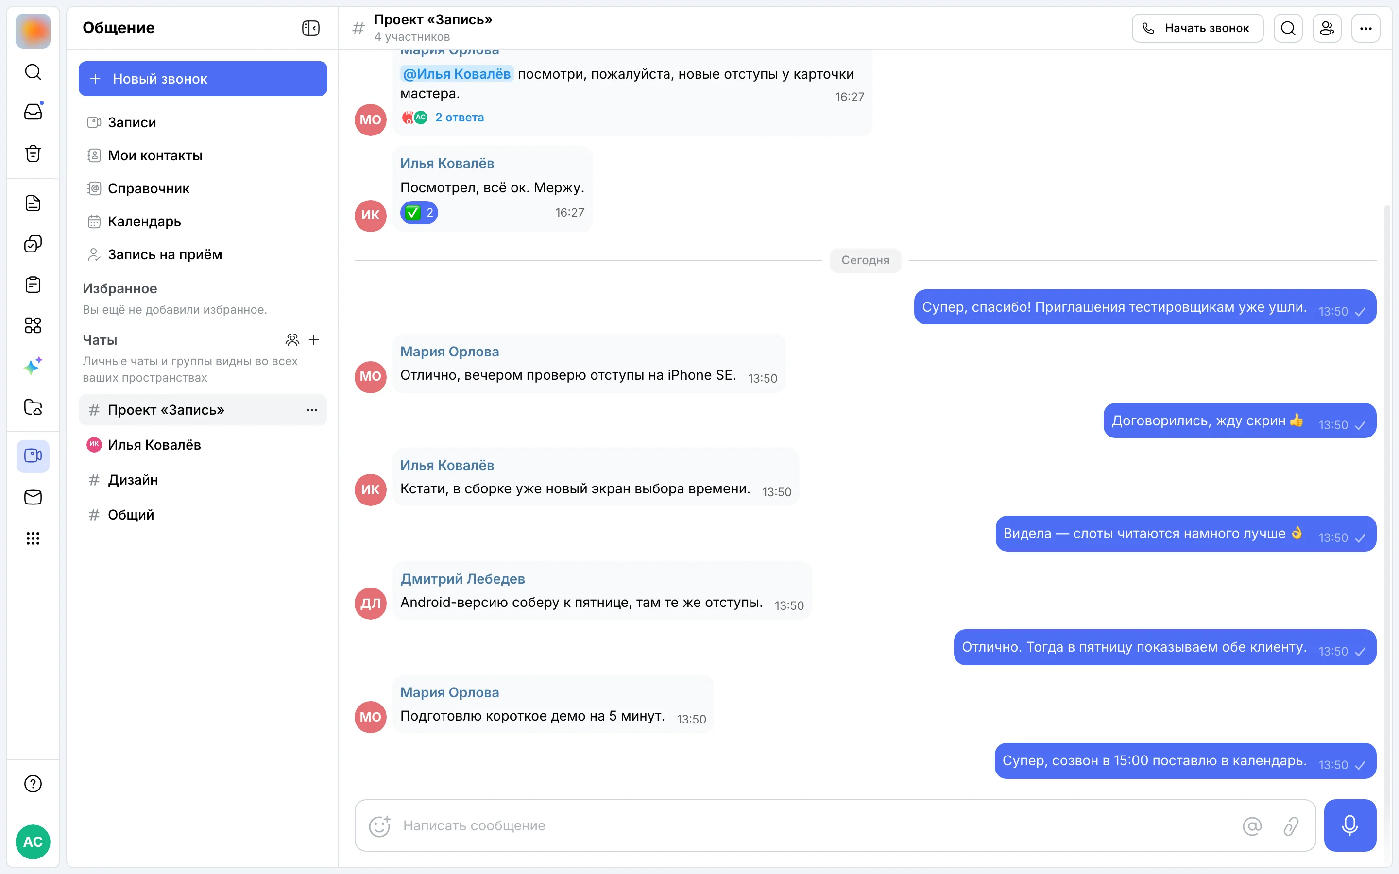Open search in the left rail
Screen dimensions: 1399x874
33,72
